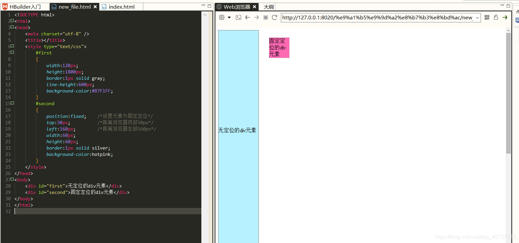
Task: Open the Web browser settings gear
Action: point(222,17)
